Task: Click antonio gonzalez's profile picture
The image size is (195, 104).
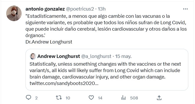Action: click(x=14, y=13)
